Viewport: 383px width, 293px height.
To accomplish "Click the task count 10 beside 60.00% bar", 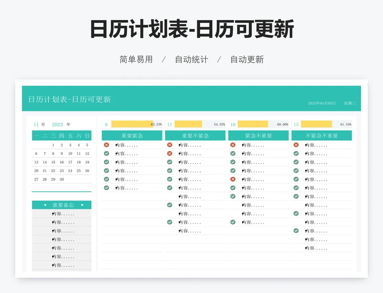I will [233, 124].
